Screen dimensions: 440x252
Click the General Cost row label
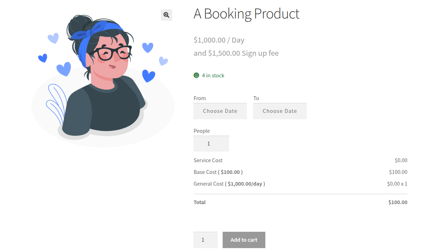click(x=229, y=184)
